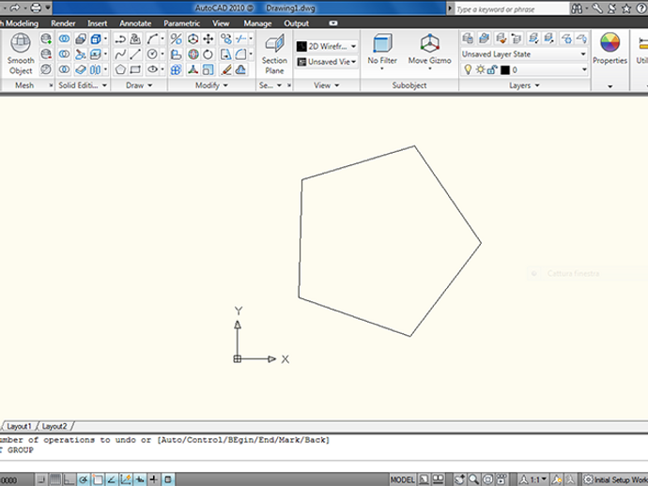
Task: Toggle layer lock padlock icon
Action: (492, 69)
